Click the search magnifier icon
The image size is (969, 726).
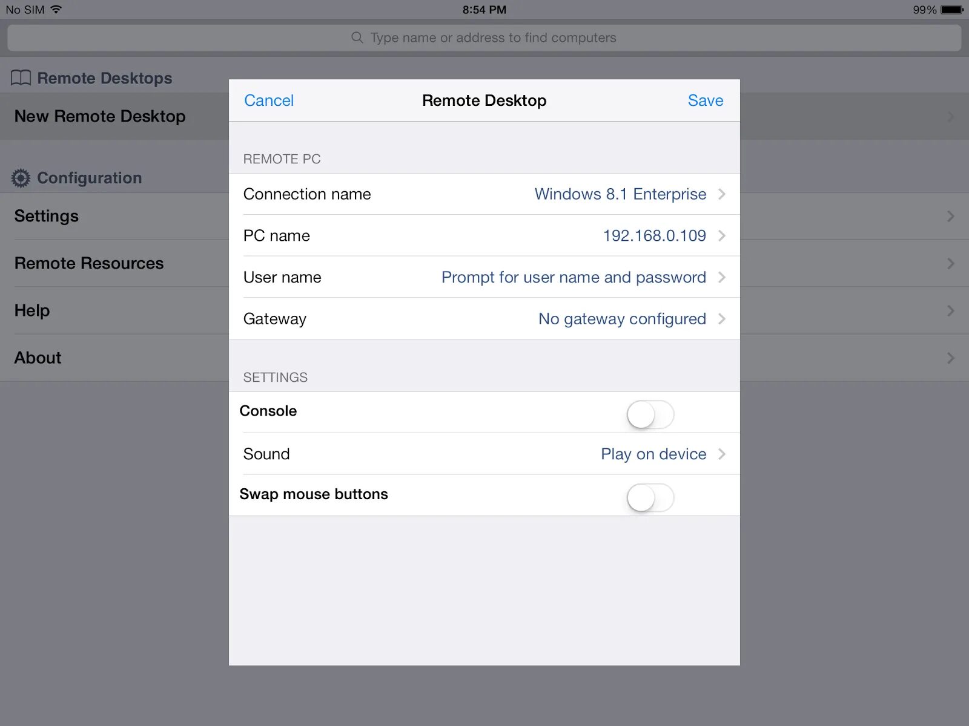point(357,38)
